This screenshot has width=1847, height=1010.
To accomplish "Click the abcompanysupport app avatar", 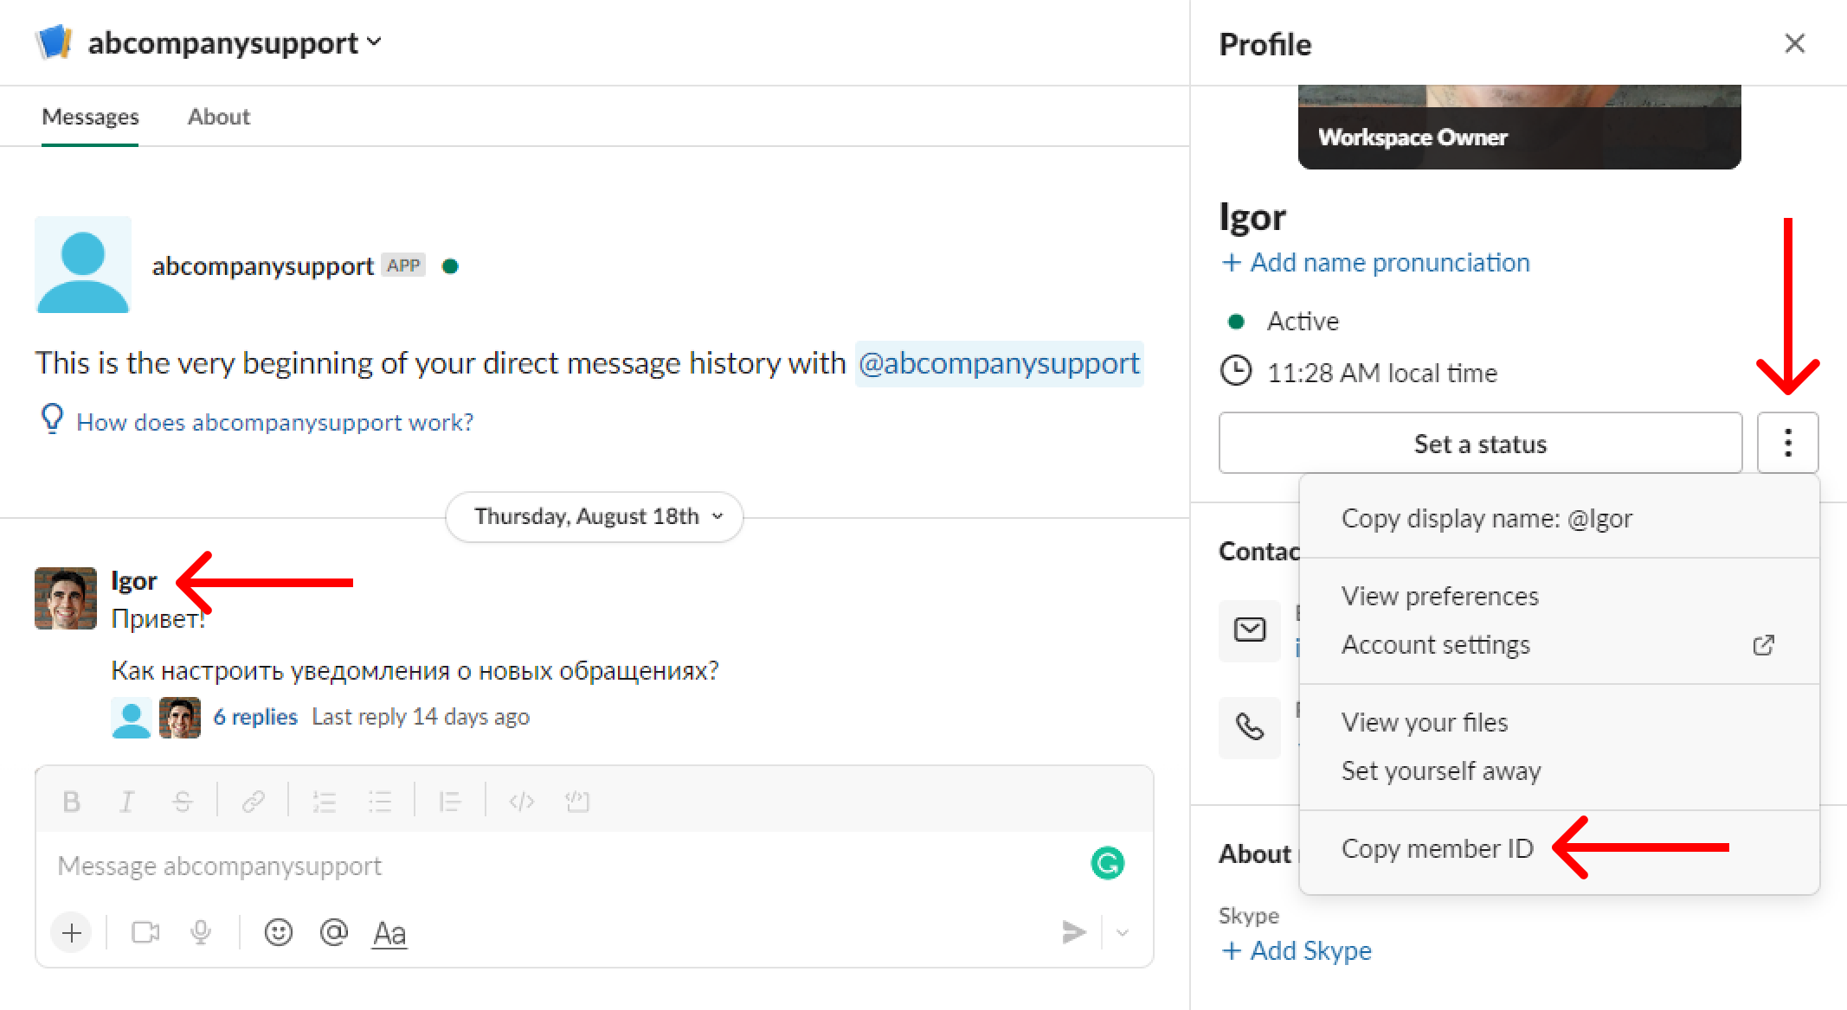I will 83,265.
